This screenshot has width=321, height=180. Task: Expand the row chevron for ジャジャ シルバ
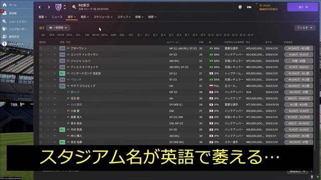[55, 61]
